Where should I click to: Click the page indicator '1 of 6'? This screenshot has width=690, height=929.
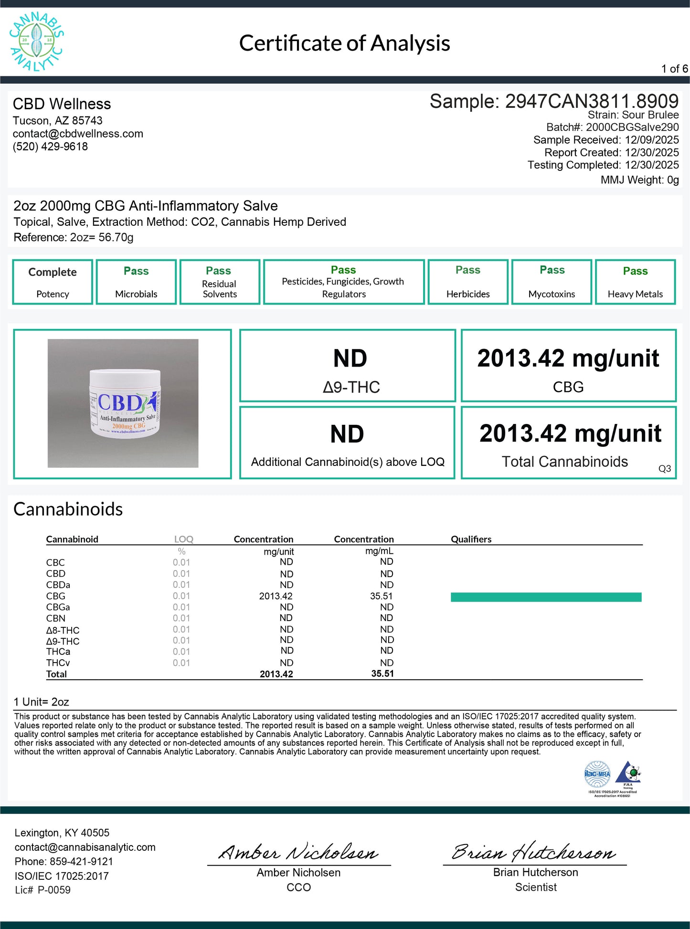[674, 69]
